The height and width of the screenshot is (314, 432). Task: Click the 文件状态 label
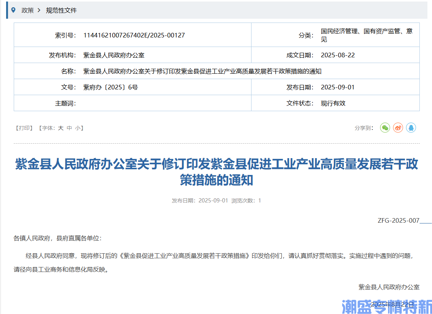300,104
